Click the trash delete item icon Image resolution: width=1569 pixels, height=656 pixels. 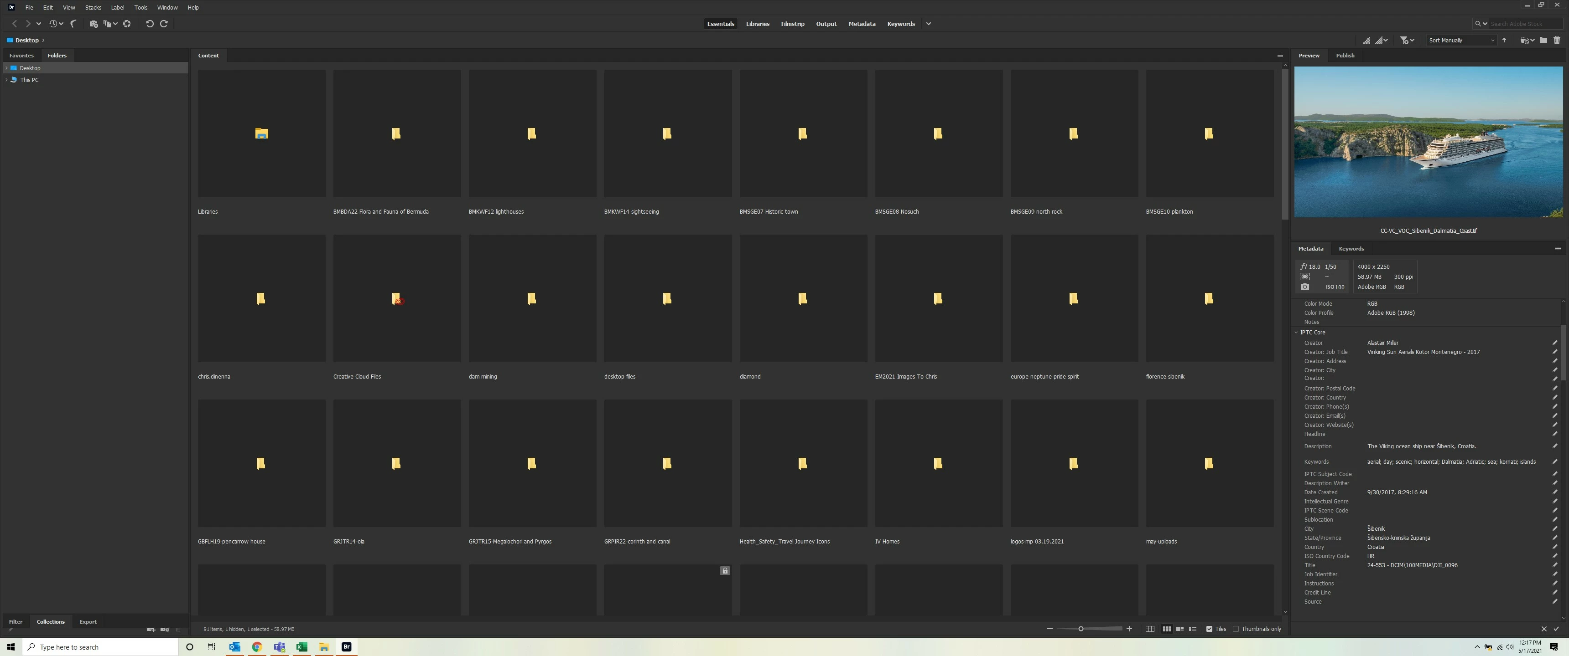tap(1556, 40)
